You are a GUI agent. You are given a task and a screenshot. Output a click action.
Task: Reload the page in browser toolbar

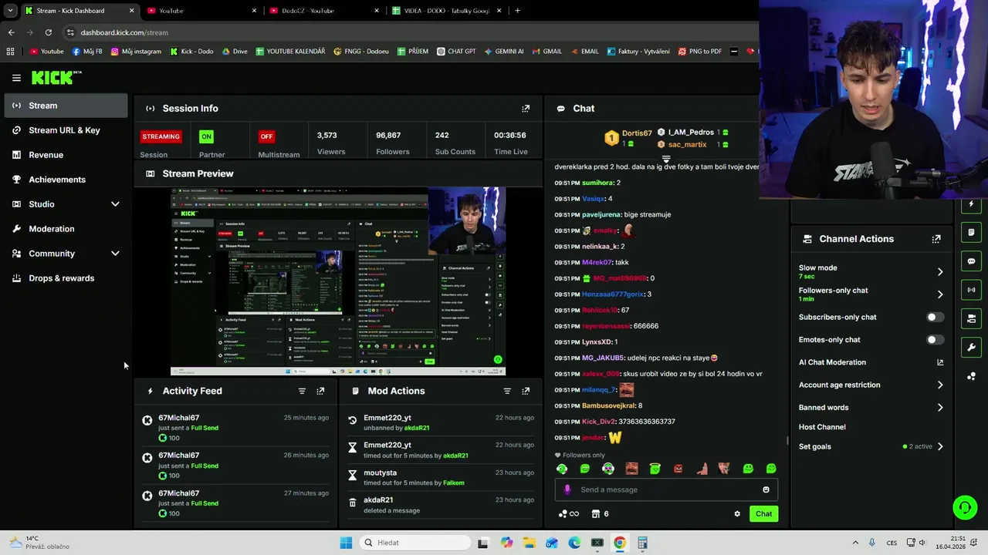tap(48, 32)
